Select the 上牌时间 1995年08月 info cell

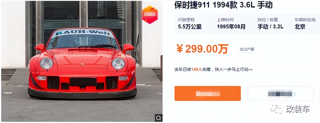(x=231, y=23)
